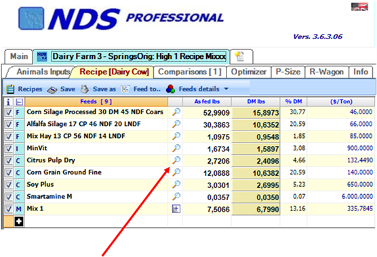Toggle the Smartamine M checkbox

9,197
